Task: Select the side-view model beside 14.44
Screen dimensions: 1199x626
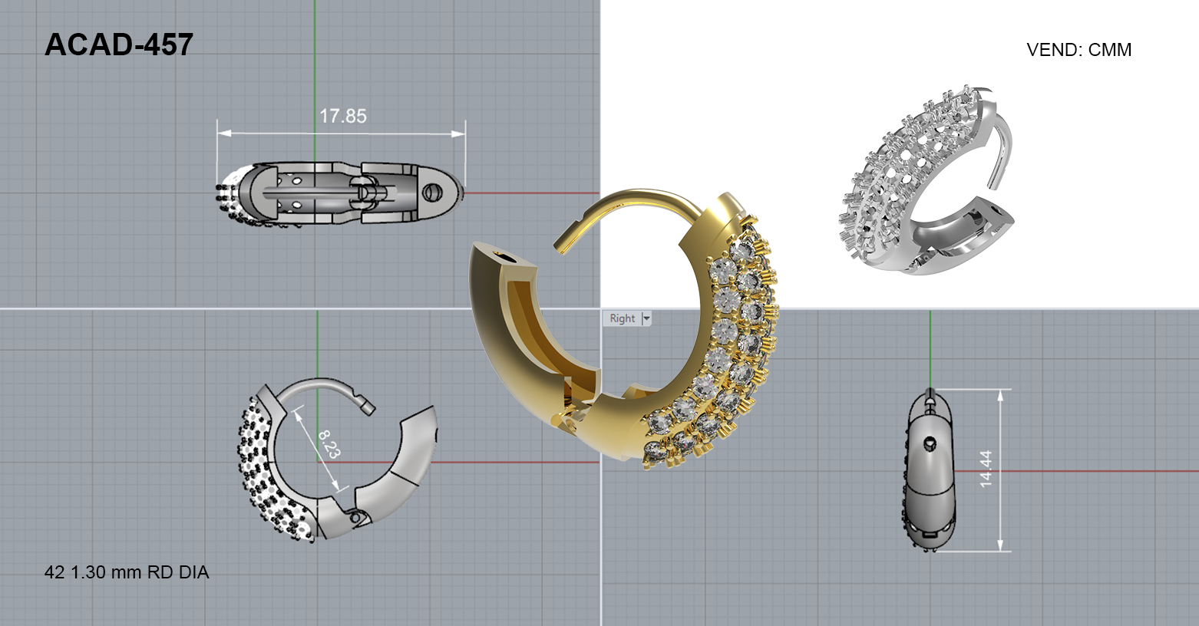Action: pyautogui.click(x=930, y=470)
